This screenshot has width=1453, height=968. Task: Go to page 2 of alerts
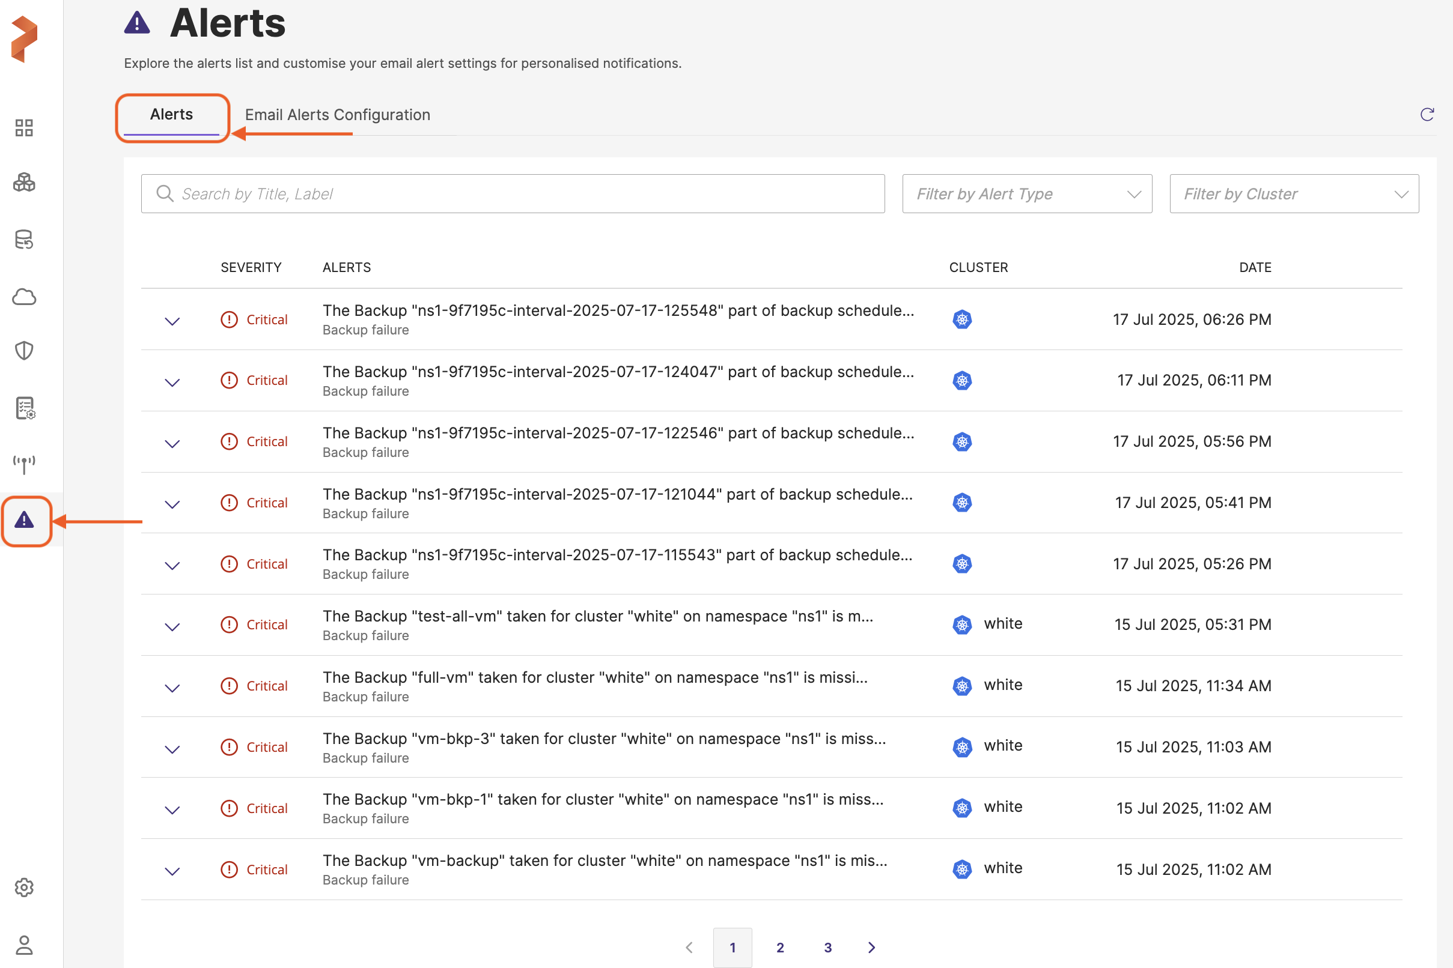(x=779, y=947)
